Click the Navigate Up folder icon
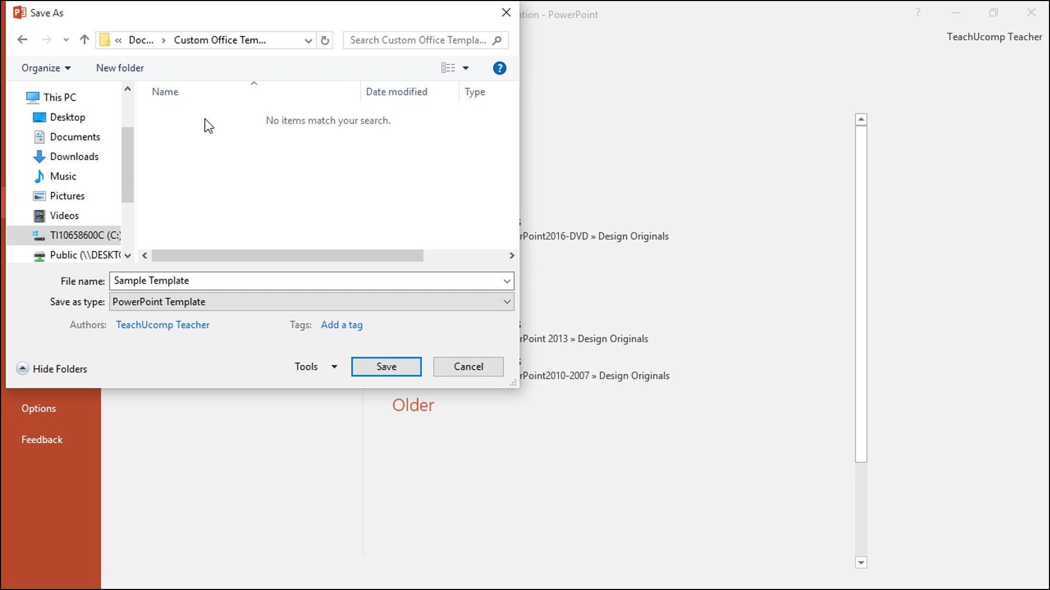Screen dimensions: 1050x590 tap(85, 40)
